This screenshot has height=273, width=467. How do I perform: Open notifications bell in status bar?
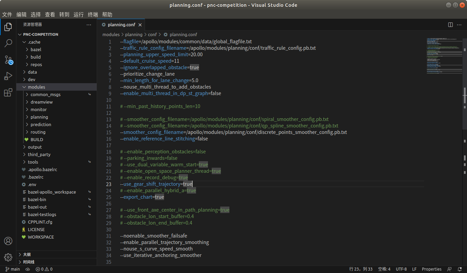pos(460,269)
